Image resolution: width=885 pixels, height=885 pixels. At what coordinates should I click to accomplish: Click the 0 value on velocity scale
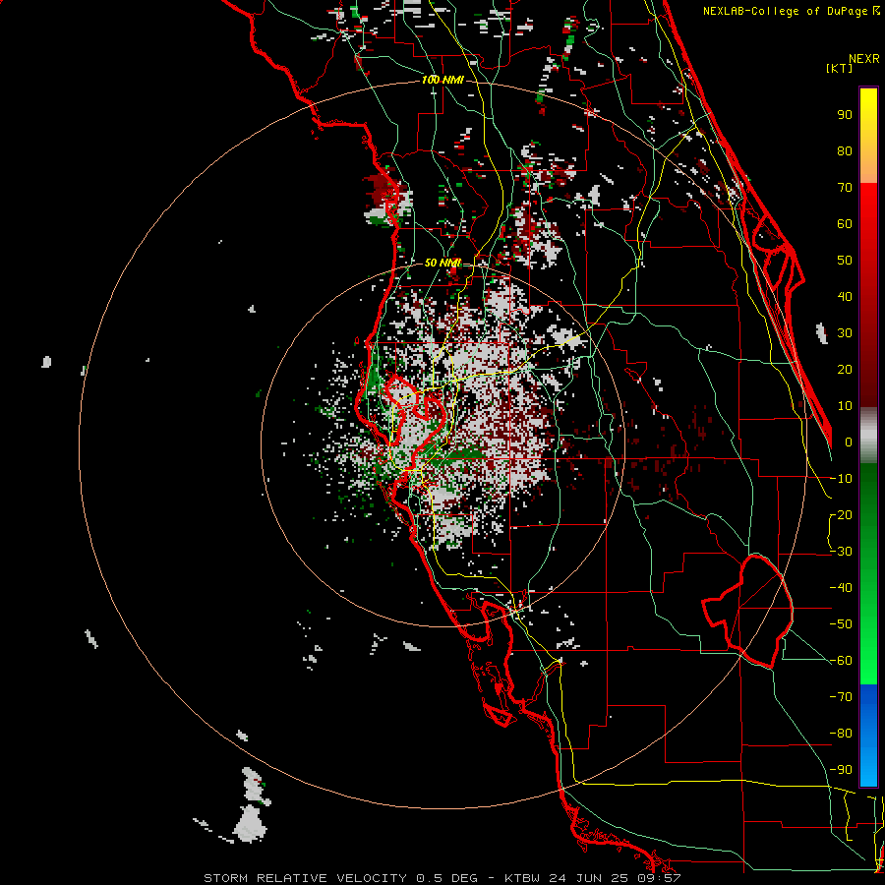pyautogui.click(x=849, y=442)
